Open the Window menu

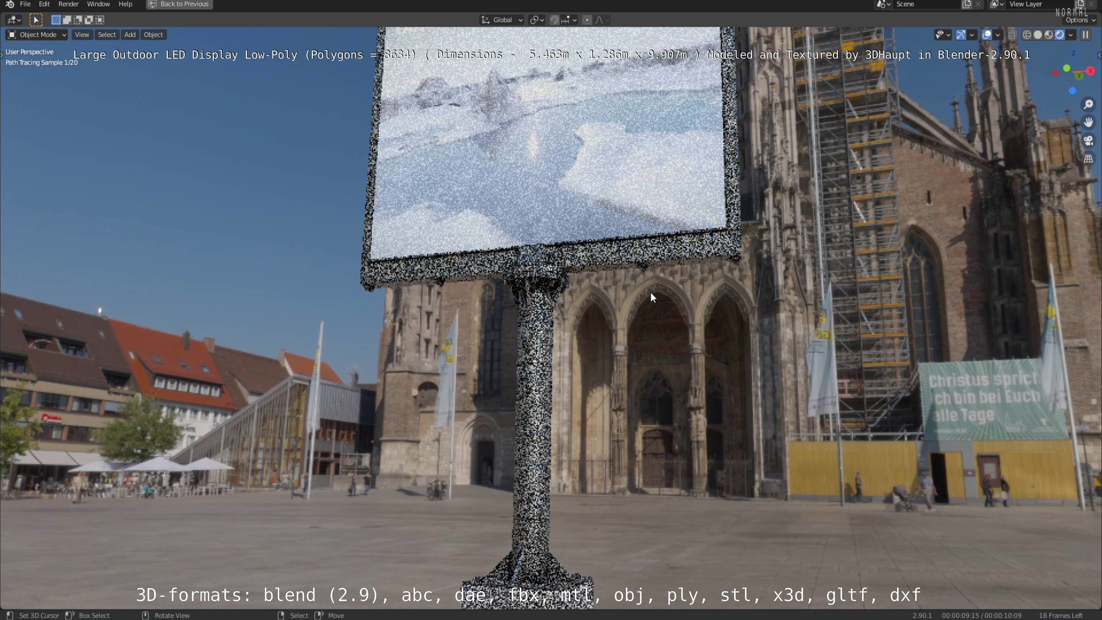pos(98,4)
